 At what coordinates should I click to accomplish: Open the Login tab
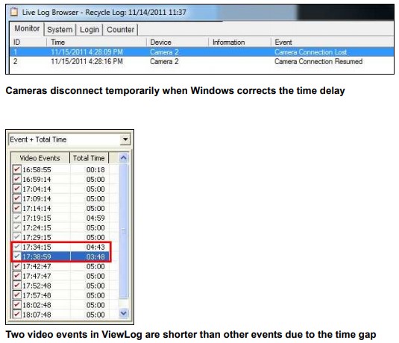point(89,30)
